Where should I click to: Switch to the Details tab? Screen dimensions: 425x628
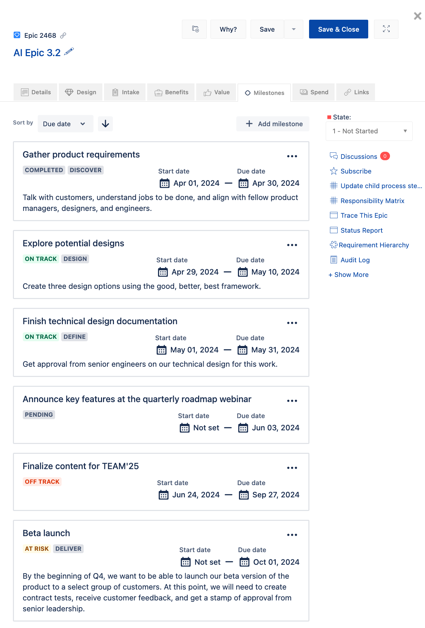coord(36,92)
